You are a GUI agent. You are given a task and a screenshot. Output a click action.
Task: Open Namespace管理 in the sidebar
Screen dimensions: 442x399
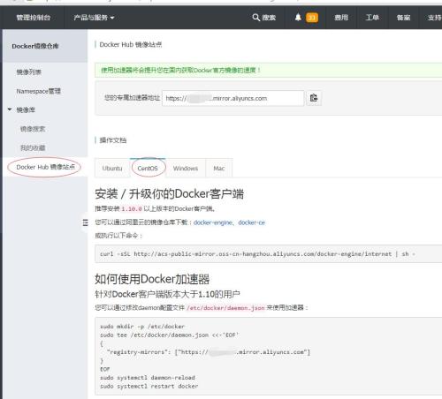pyautogui.click(x=38, y=91)
